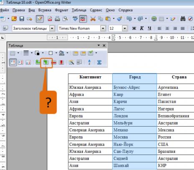Click the Москва table cell
Viewport: 194px width, 170px height.
(135, 137)
